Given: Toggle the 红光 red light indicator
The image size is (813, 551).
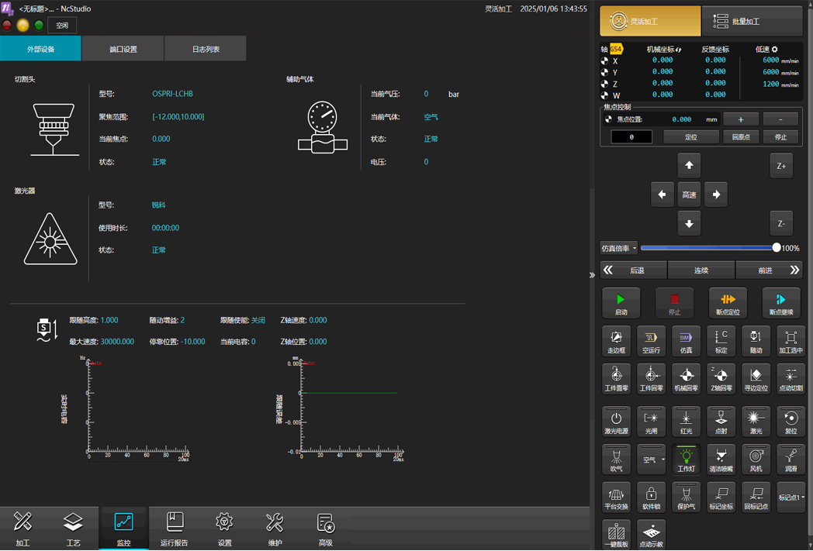Looking at the screenshot, I should [x=686, y=422].
